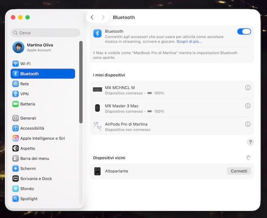Click the Rete globe icon
This screenshot has width=267, height=218.
[x=15, y=84]
